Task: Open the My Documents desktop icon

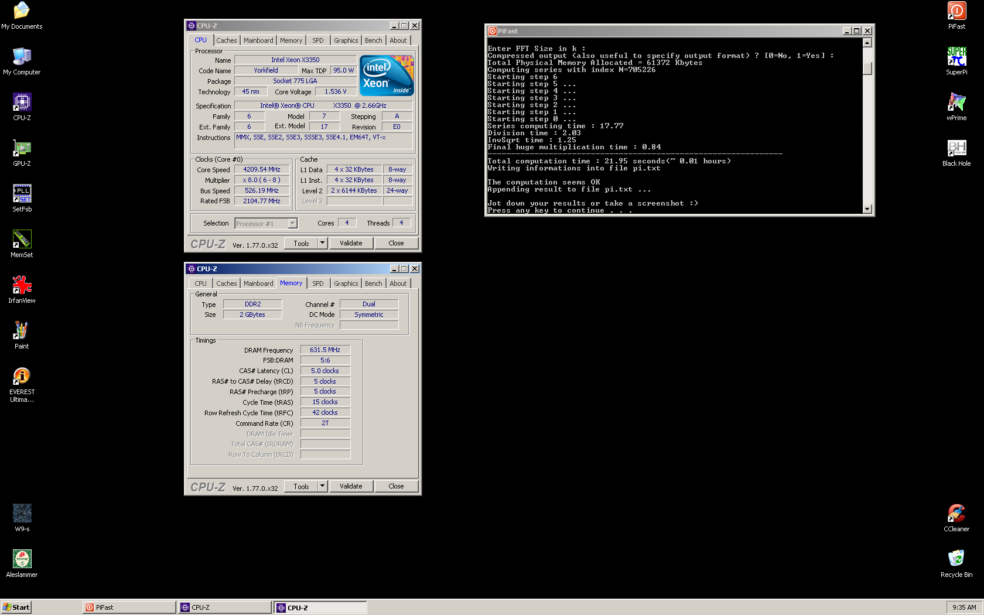Action: [22, 16]
